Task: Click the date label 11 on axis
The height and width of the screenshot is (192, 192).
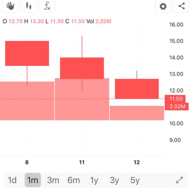Action: [82, 162]
